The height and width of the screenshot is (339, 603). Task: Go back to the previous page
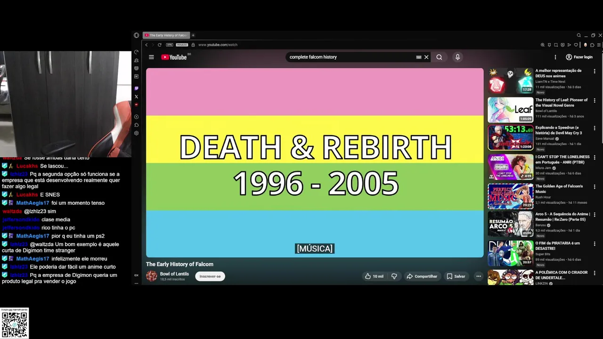[147, 45]
